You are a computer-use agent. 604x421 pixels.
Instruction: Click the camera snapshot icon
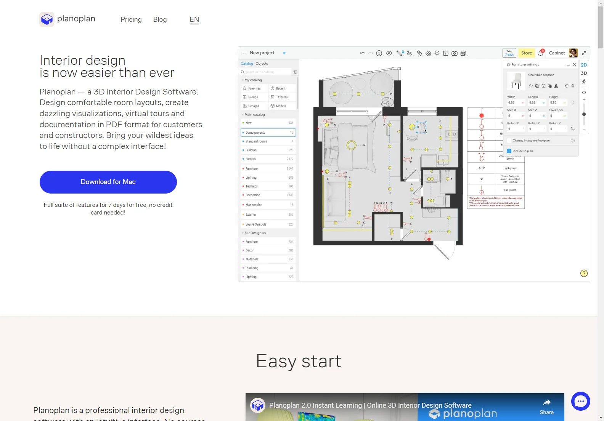click(x=455, y=53)
